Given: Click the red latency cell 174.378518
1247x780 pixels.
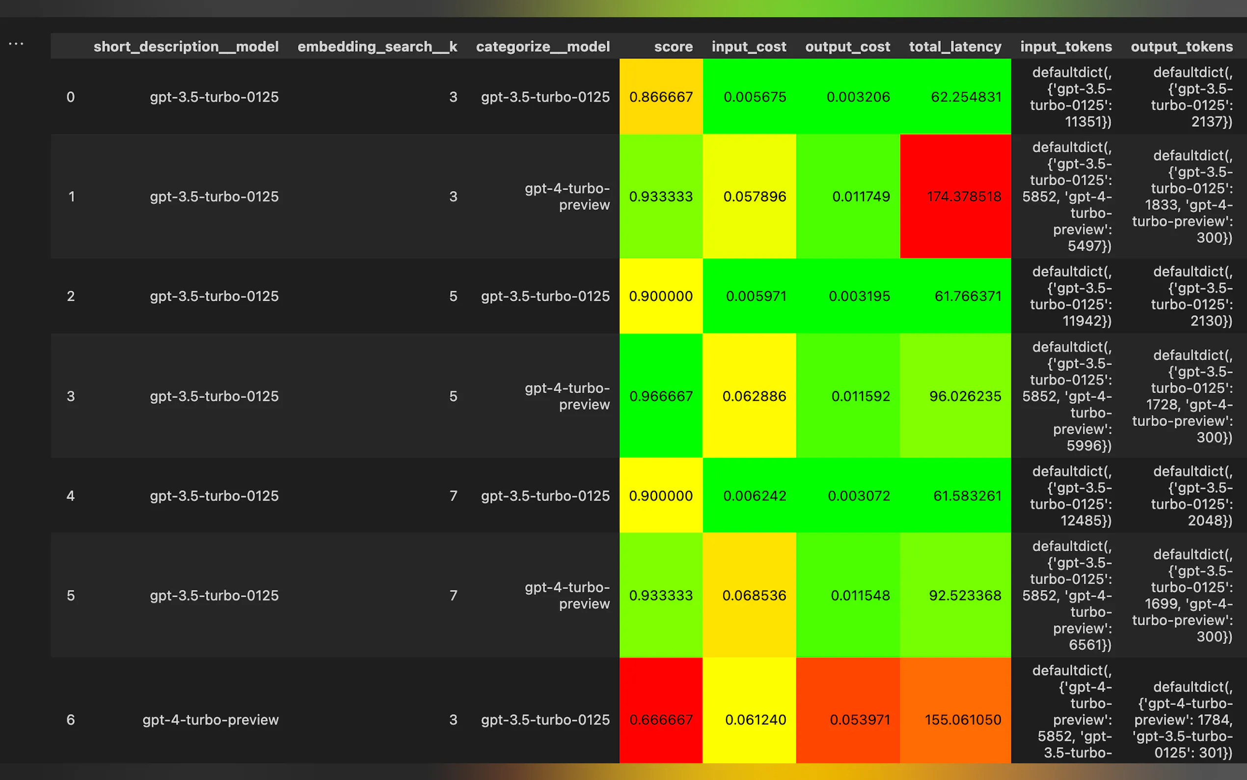Looking at the screenshot, I should [x=963, y=196].
